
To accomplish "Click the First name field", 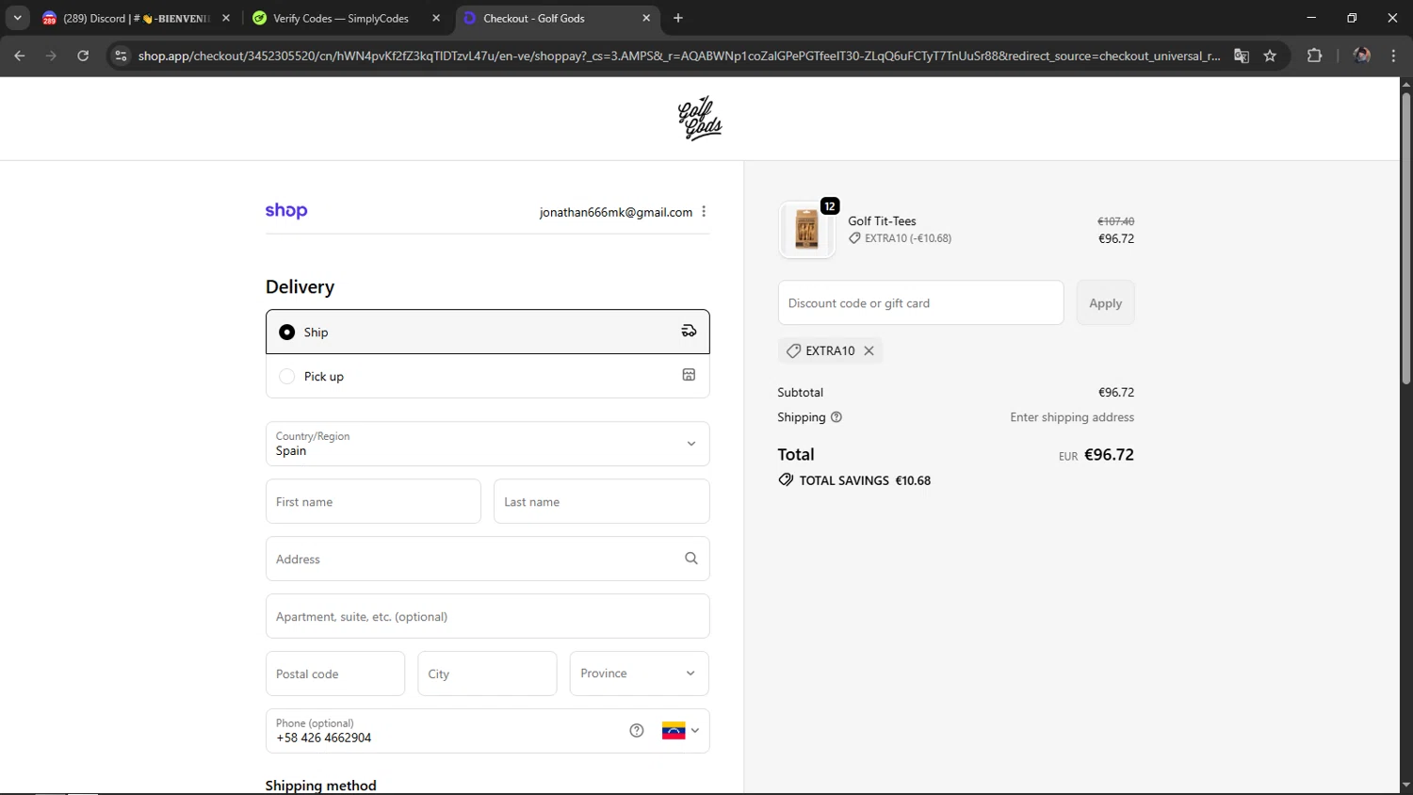I will 373,501.
